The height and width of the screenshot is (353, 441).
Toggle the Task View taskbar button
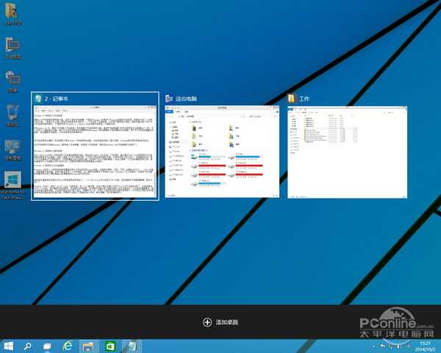coord(47,346)
